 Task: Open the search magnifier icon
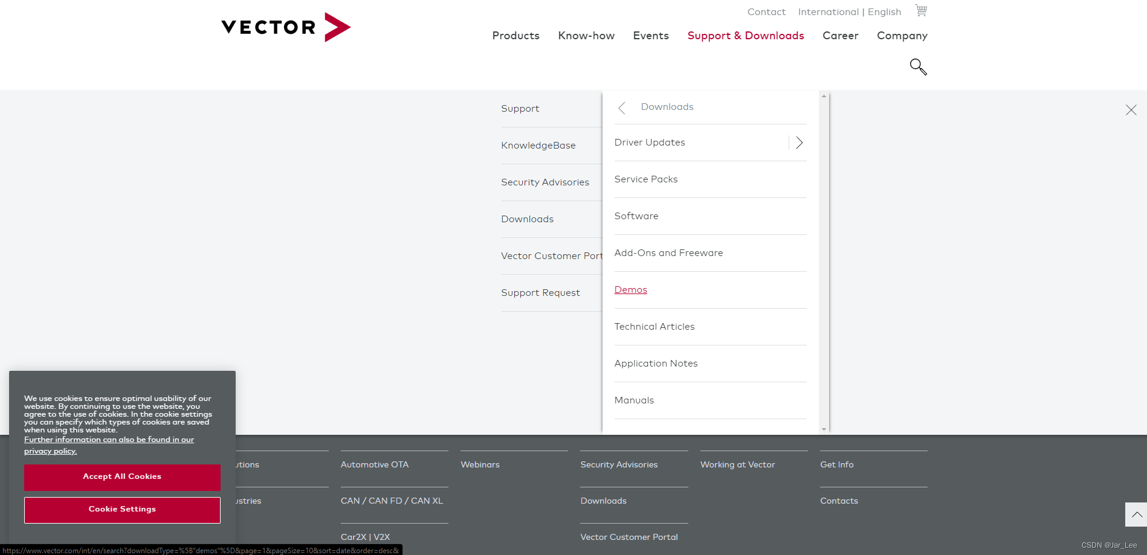click(x=918, y=66)
